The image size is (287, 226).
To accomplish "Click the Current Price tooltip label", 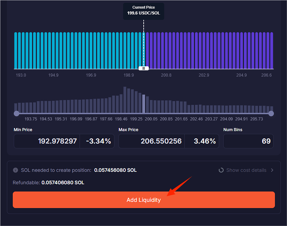I will tap(144, 11).
